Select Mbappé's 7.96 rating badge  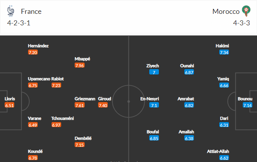[80, 66]
